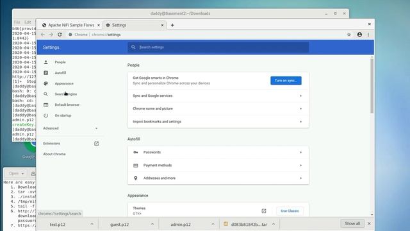Click the Appearance palette icon in sidebar

coord(45,83)
